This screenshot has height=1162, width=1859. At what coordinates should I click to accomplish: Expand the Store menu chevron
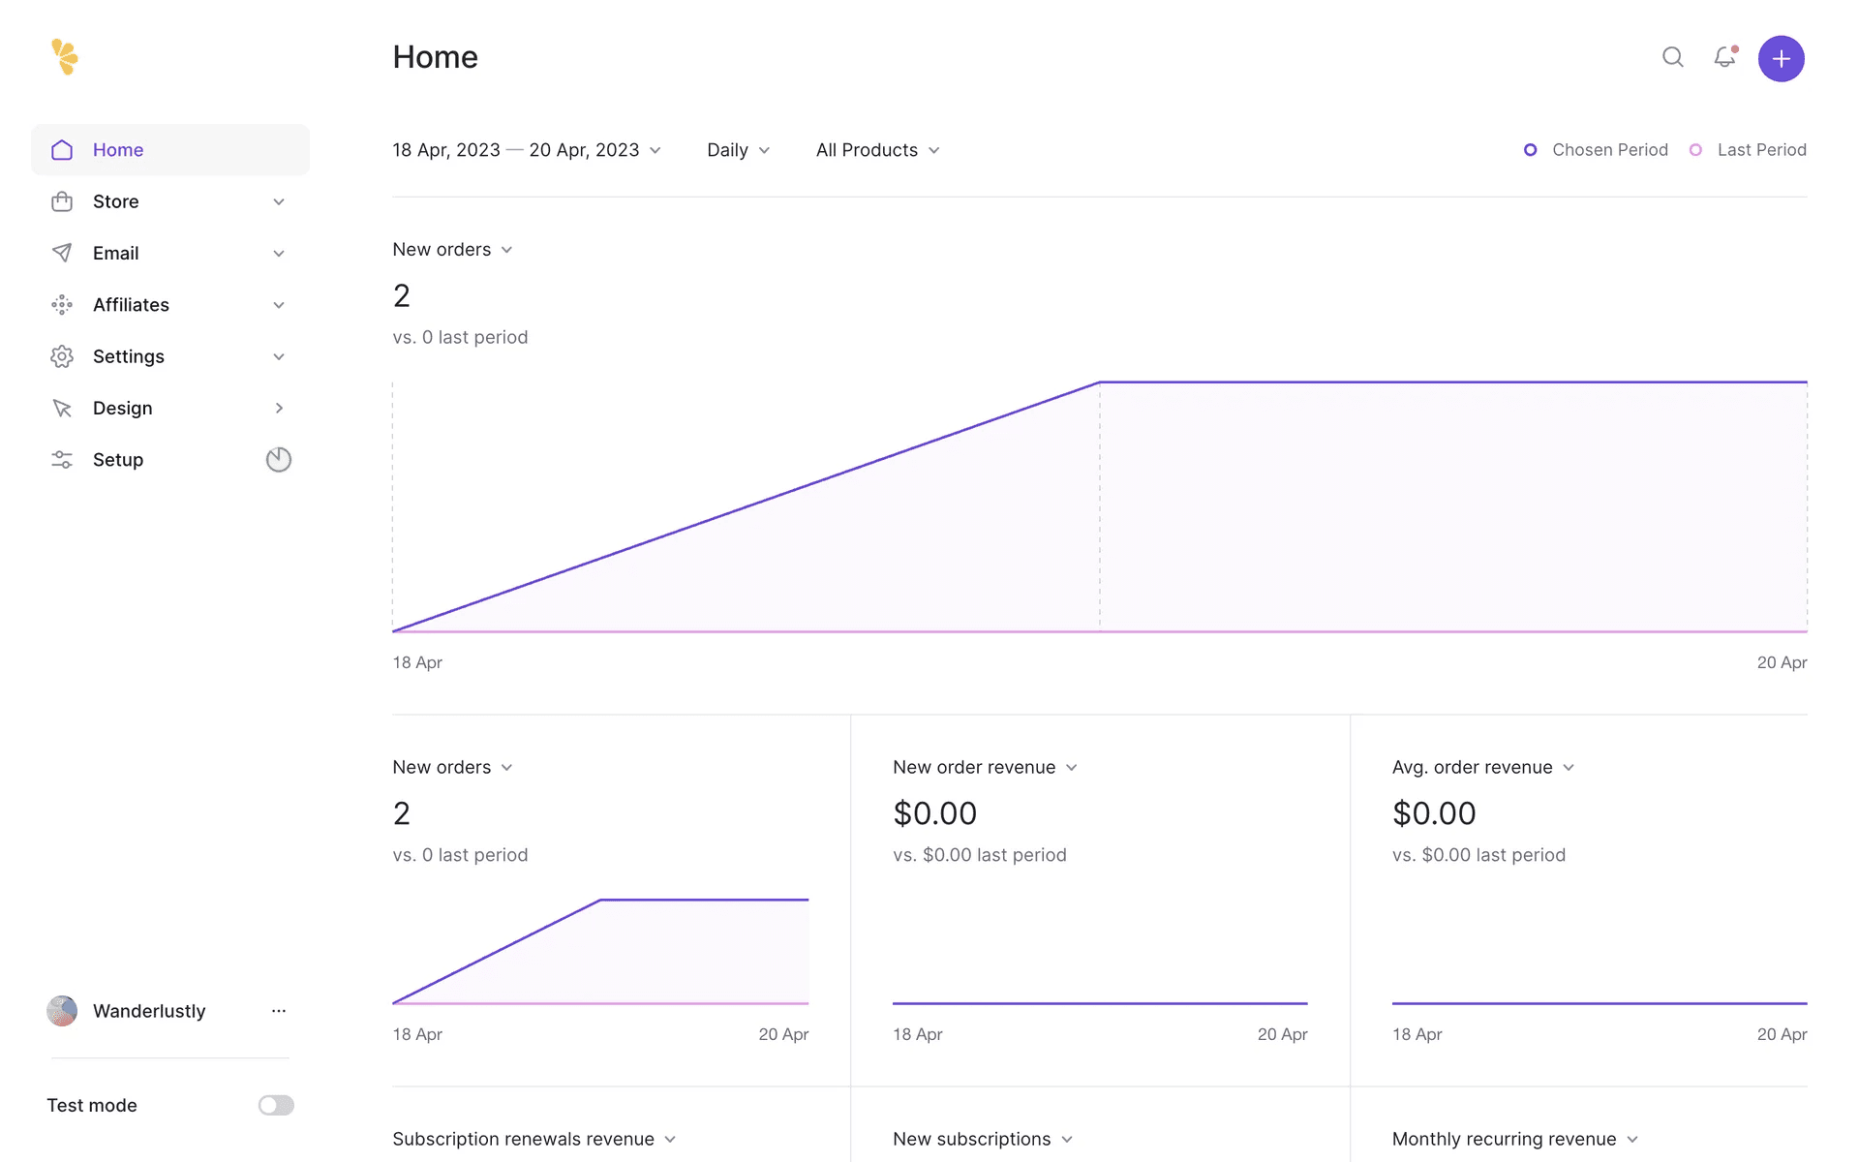coord(279,201)
